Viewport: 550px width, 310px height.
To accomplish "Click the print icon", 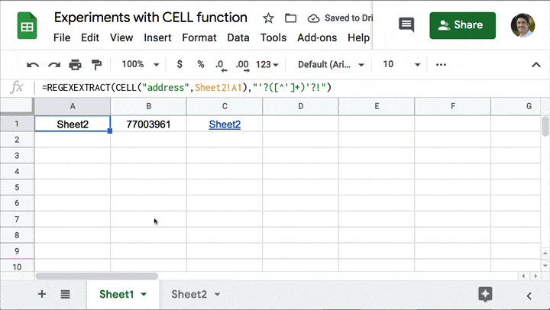I will pos(75,65).
